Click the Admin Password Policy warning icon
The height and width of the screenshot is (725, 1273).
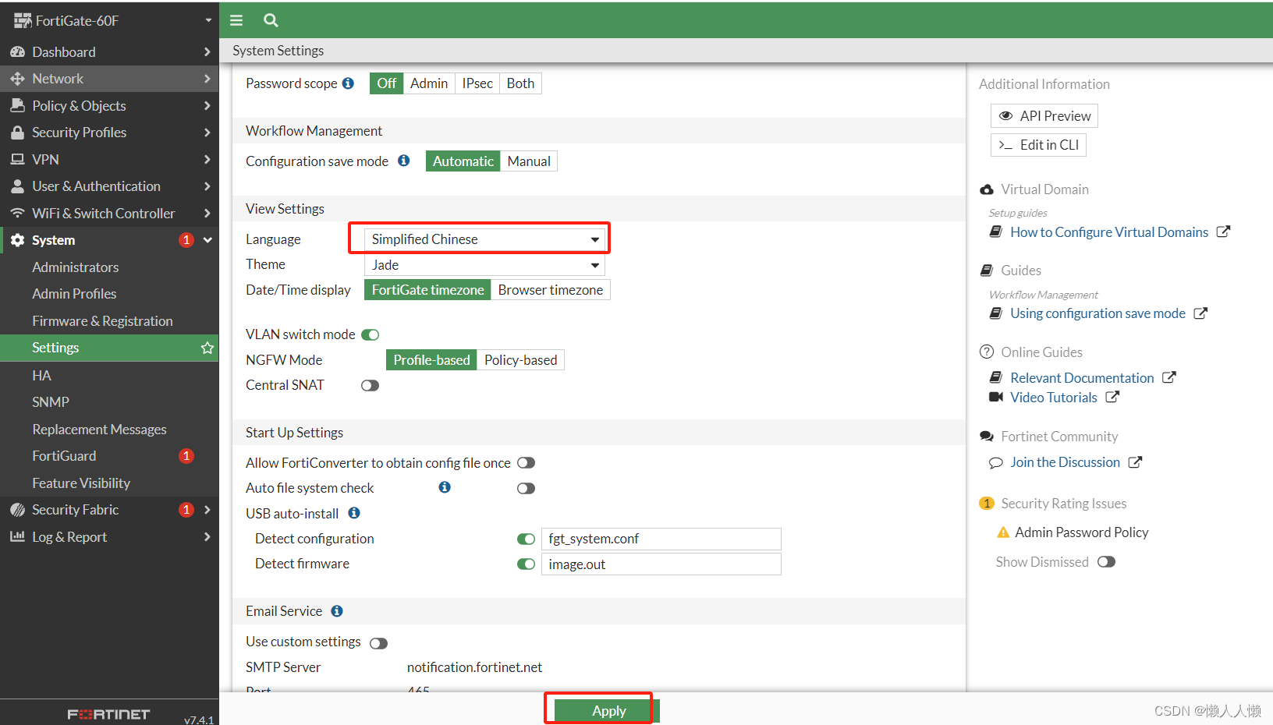pyautogui.click(x=1004, y=532)
